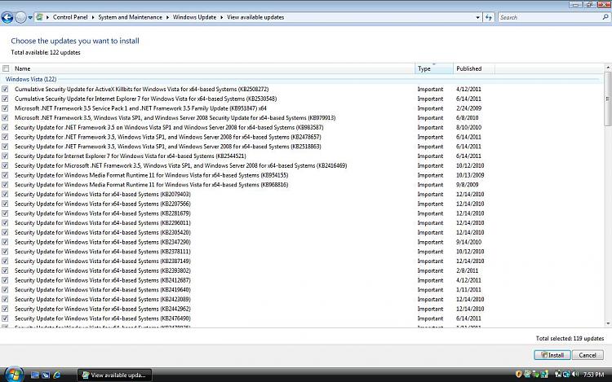Select the KB2207566 security update row
612x382 pixels.
tap(300, 204)
